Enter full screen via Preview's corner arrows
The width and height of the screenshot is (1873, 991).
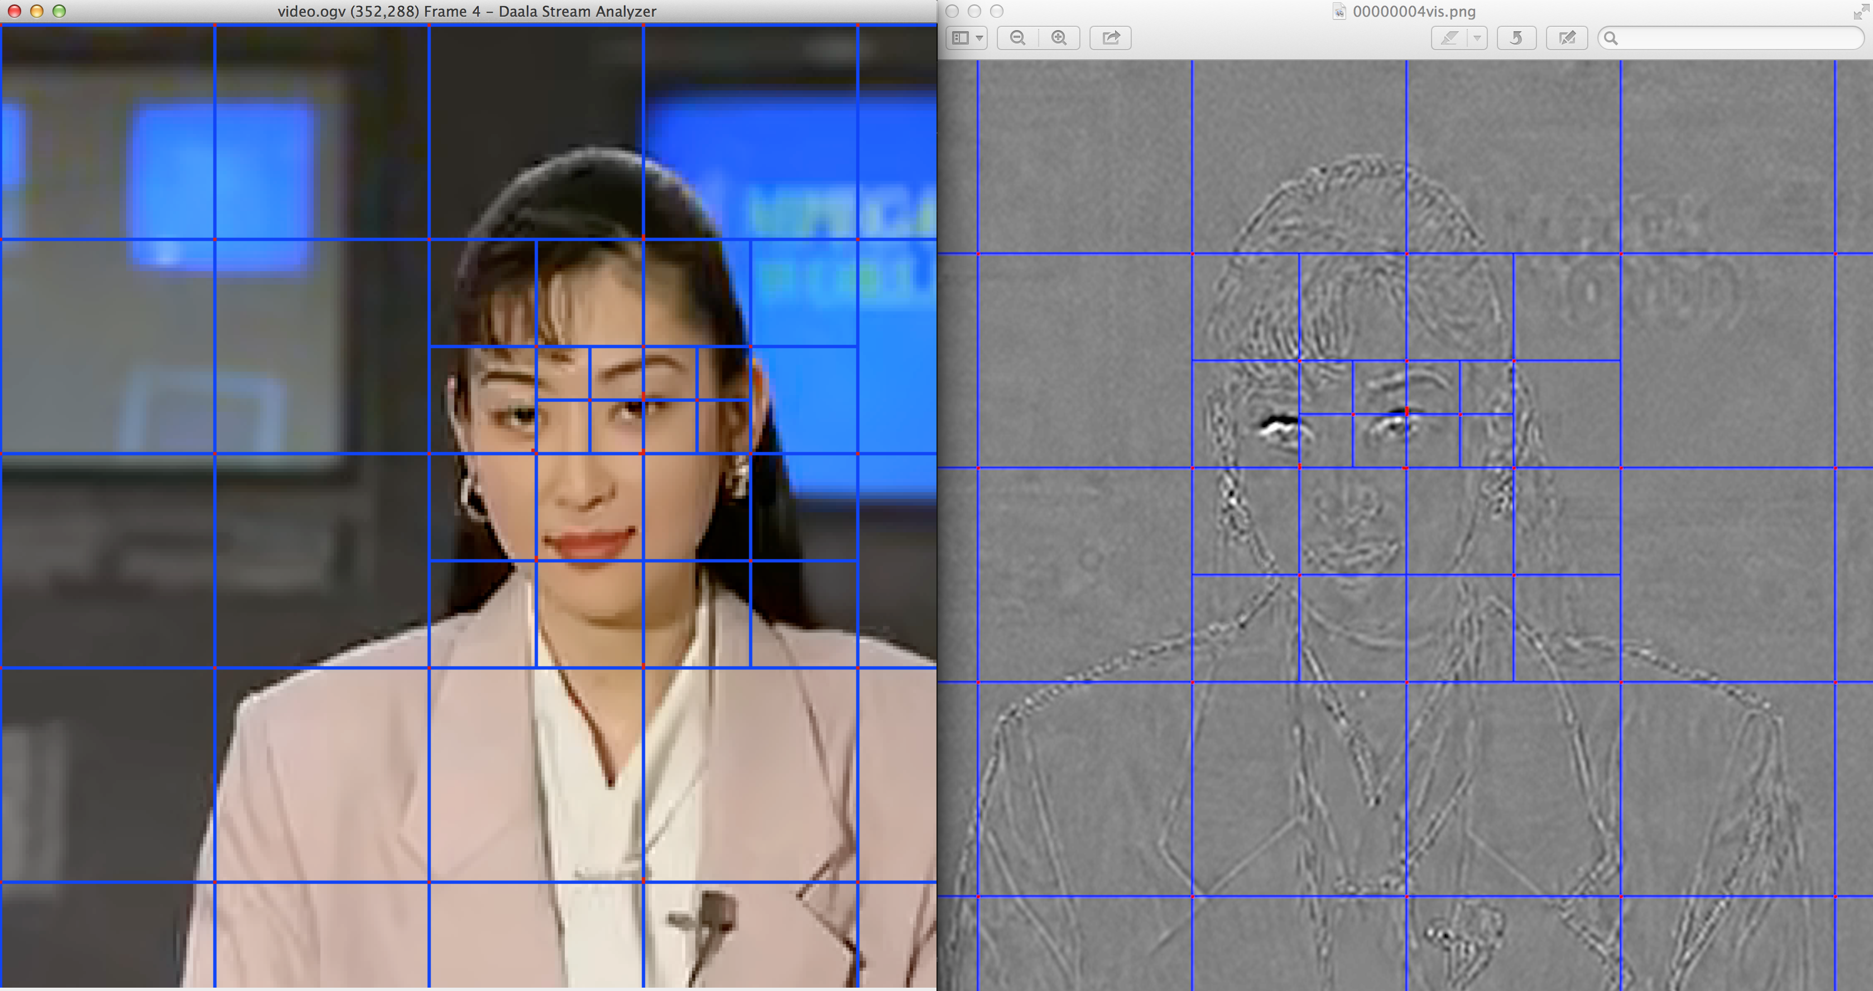pyautogui.click(x=1860, y=11)
